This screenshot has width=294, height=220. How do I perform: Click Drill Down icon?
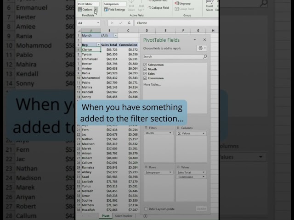131,6
